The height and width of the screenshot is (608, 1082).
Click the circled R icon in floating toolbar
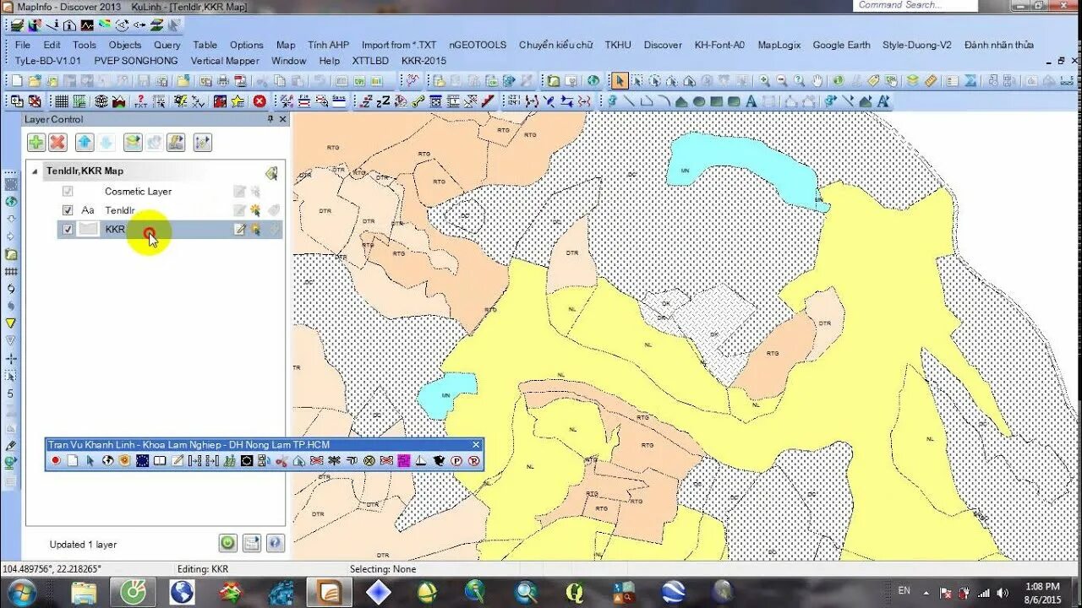click(473, 461)
